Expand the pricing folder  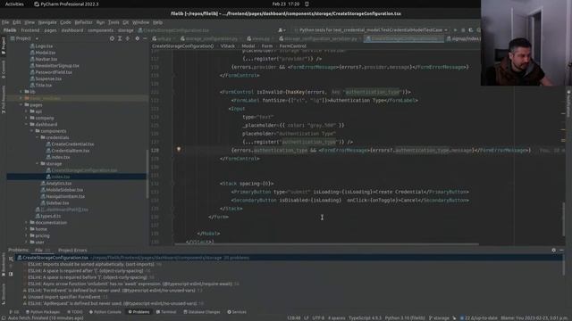point(26,235)
